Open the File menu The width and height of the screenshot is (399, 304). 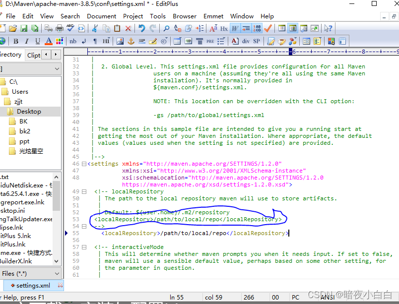pos(11,16)
